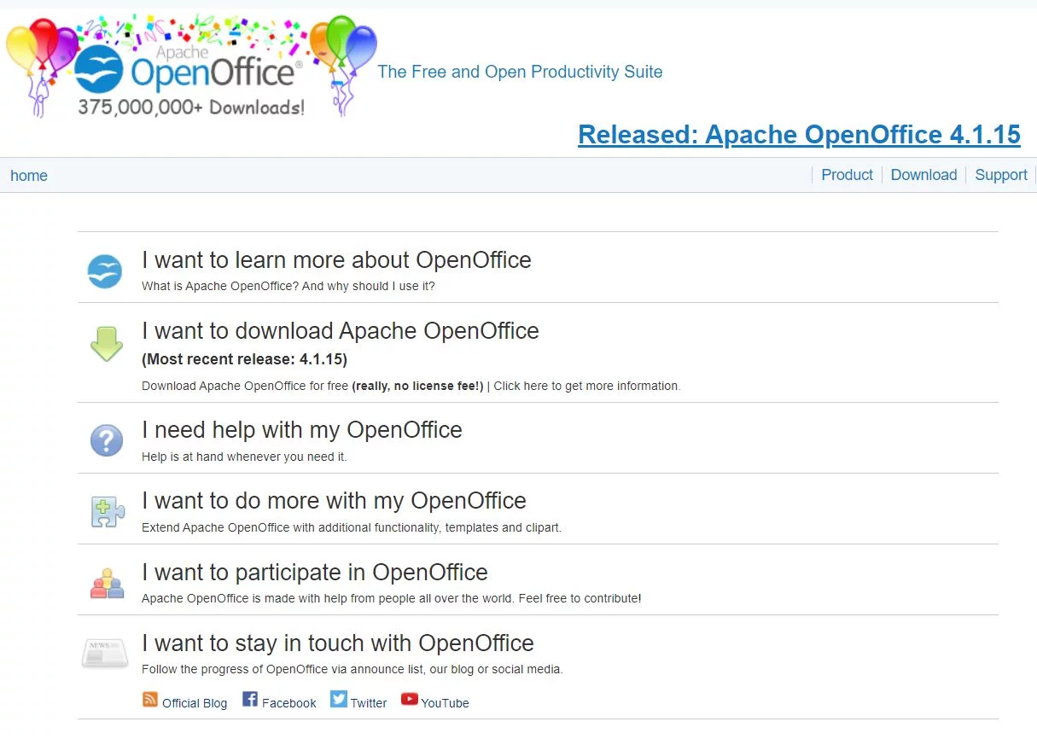The image size is (1037, 739).
Task: Click 'Extend Apache OpenOffice with additional functionality' text
Action: pos(291,527)
